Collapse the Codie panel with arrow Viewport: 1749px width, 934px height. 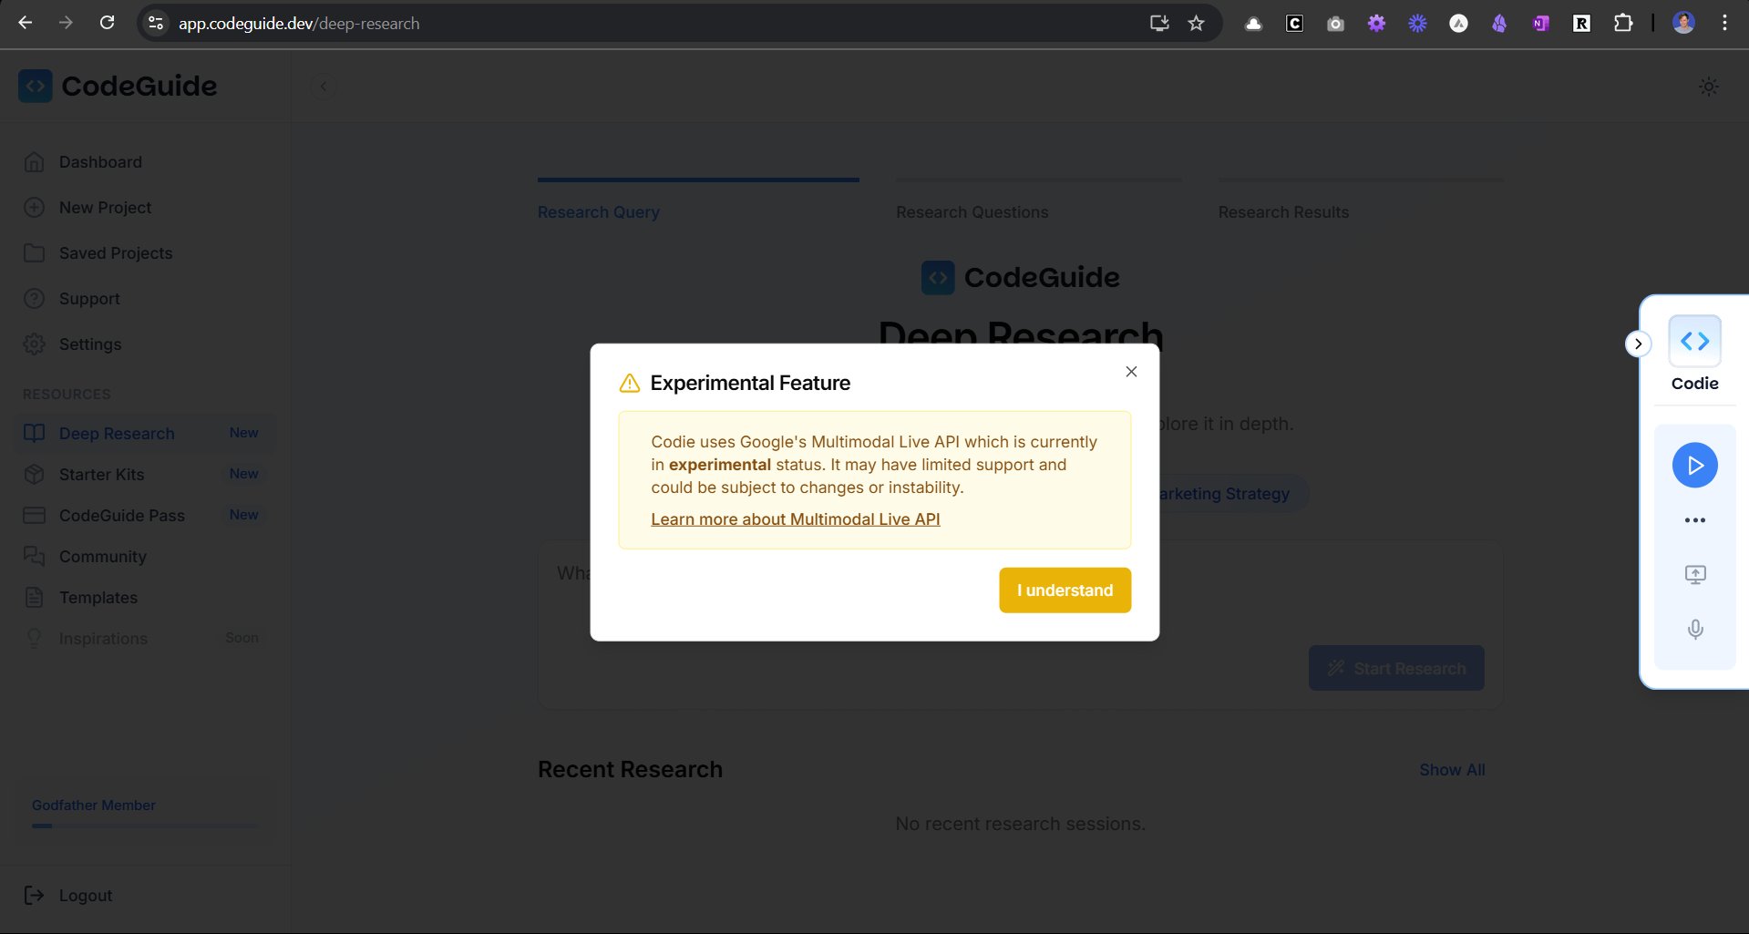point(1638,344)
